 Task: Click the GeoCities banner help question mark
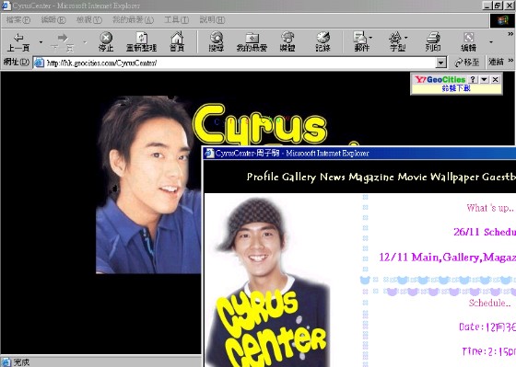pos(473,79)
